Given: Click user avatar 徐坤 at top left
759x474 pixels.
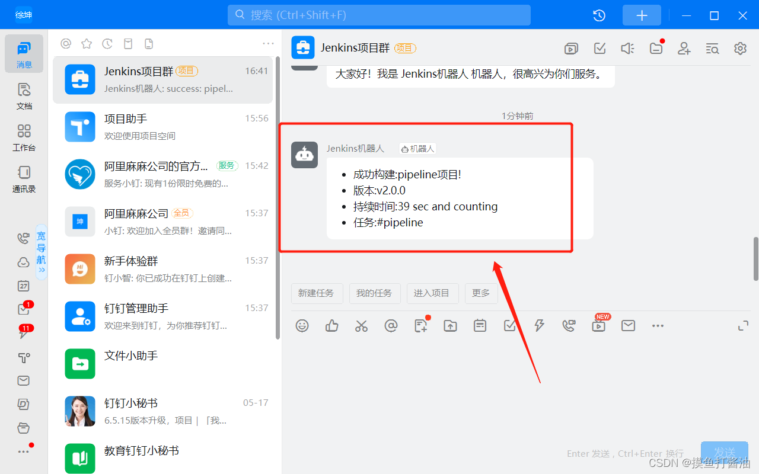Looking at the screenshot, I should [x=24, y=15].
